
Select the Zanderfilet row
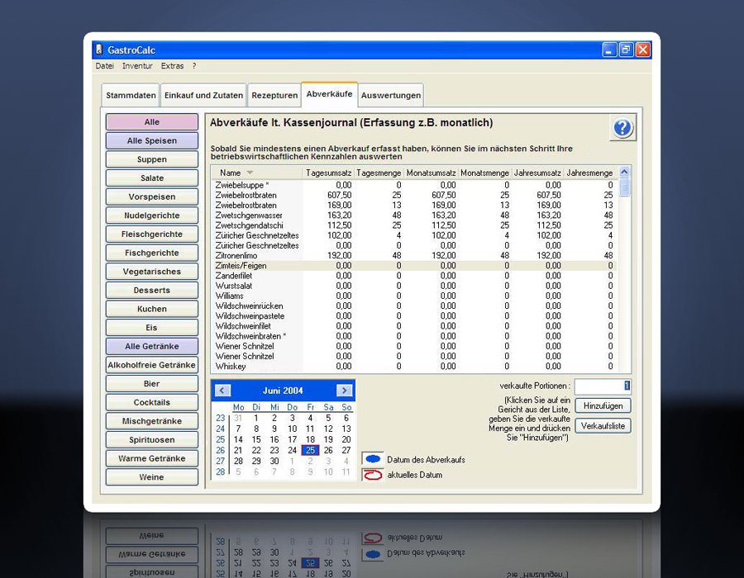pos(414,276)
